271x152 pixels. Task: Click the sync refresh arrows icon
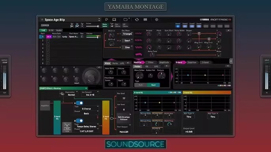tap(137, 19)
